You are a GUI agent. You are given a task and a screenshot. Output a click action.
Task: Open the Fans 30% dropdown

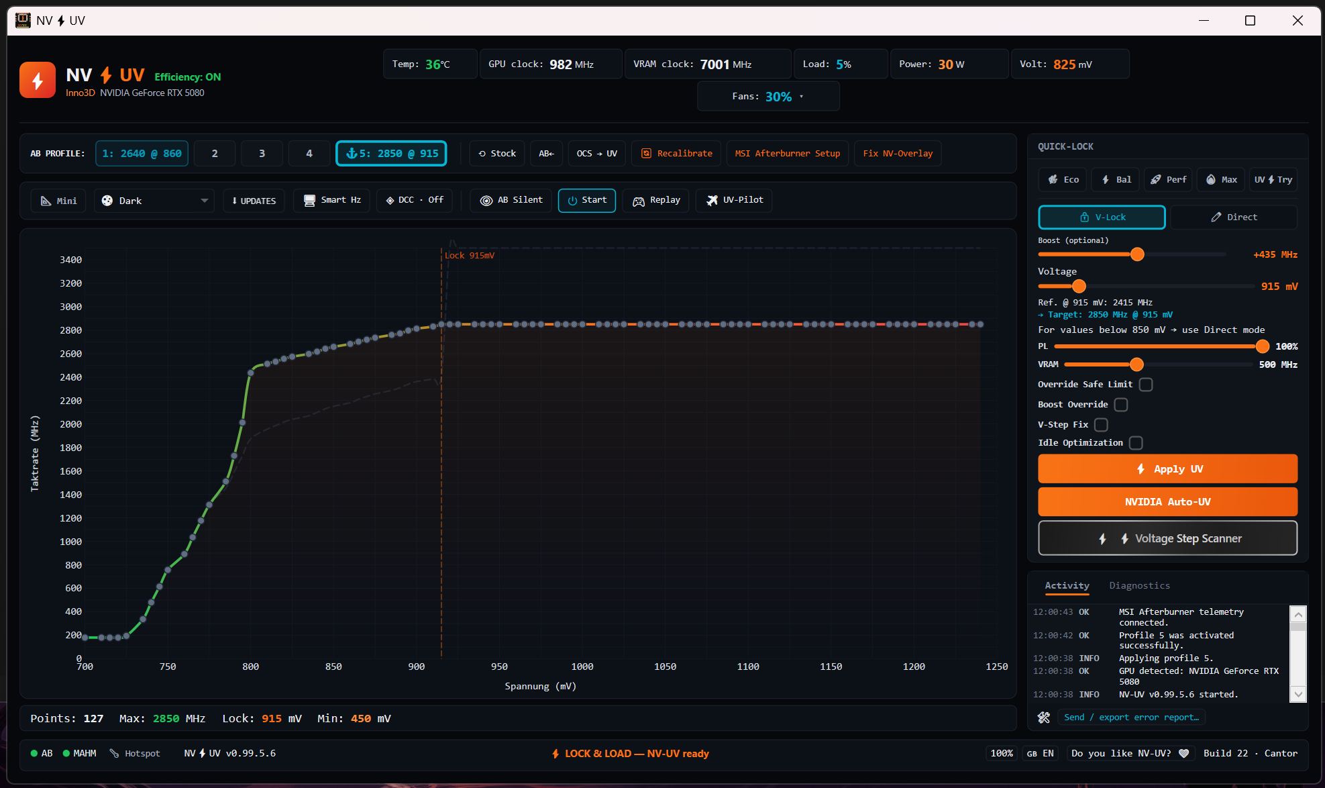click(x=768, y=97)
